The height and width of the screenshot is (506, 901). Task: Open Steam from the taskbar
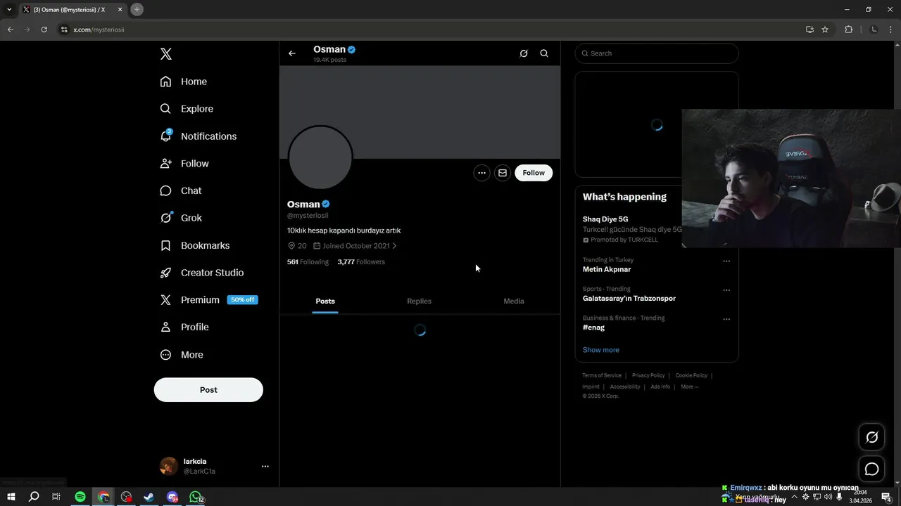149,497
